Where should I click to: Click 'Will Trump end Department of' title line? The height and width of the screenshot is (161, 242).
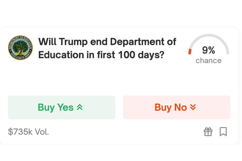pyautogui.click(x=107, y=42)
